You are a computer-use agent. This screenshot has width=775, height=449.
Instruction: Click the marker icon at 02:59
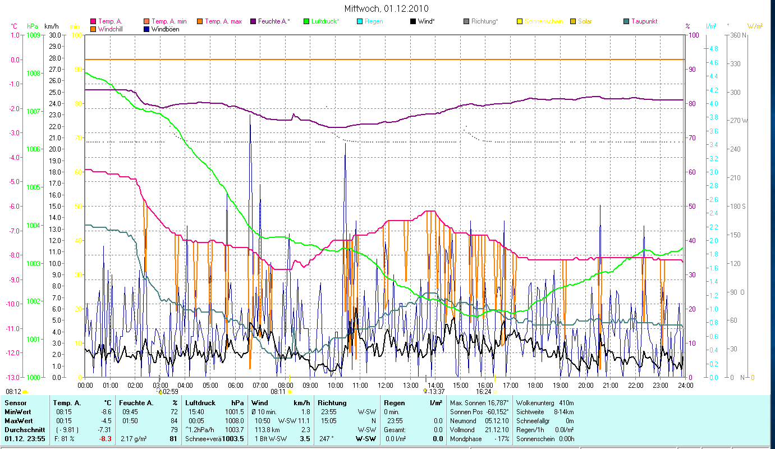(x=160, y=392)
